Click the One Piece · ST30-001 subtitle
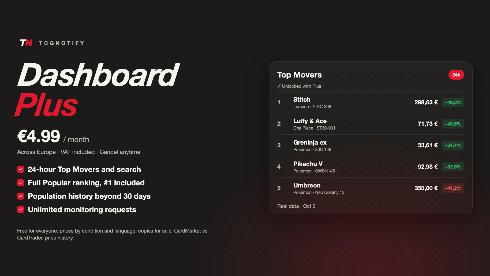This screenshot has width=490, height=276. tap(314, 128)
